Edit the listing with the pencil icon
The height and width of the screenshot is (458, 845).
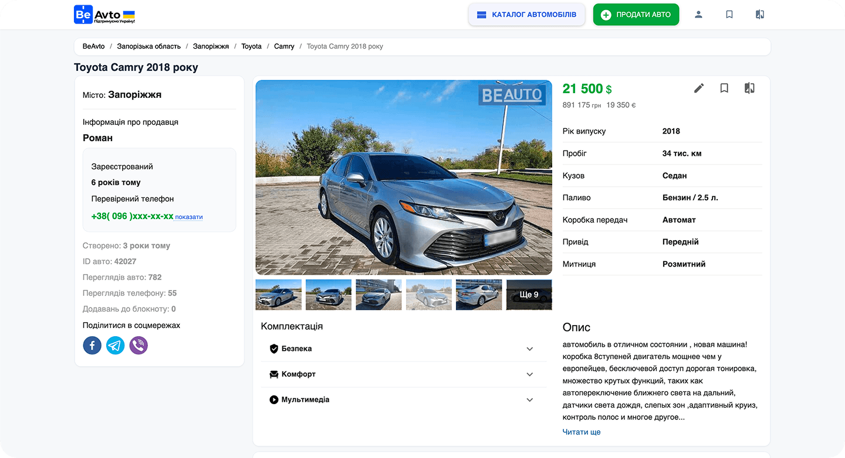click(699, 88)
